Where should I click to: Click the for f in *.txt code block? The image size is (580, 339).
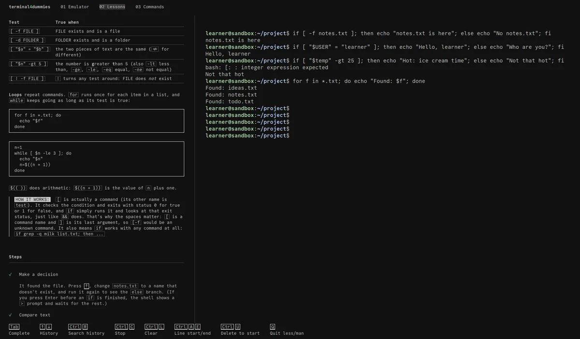(96, 121)
